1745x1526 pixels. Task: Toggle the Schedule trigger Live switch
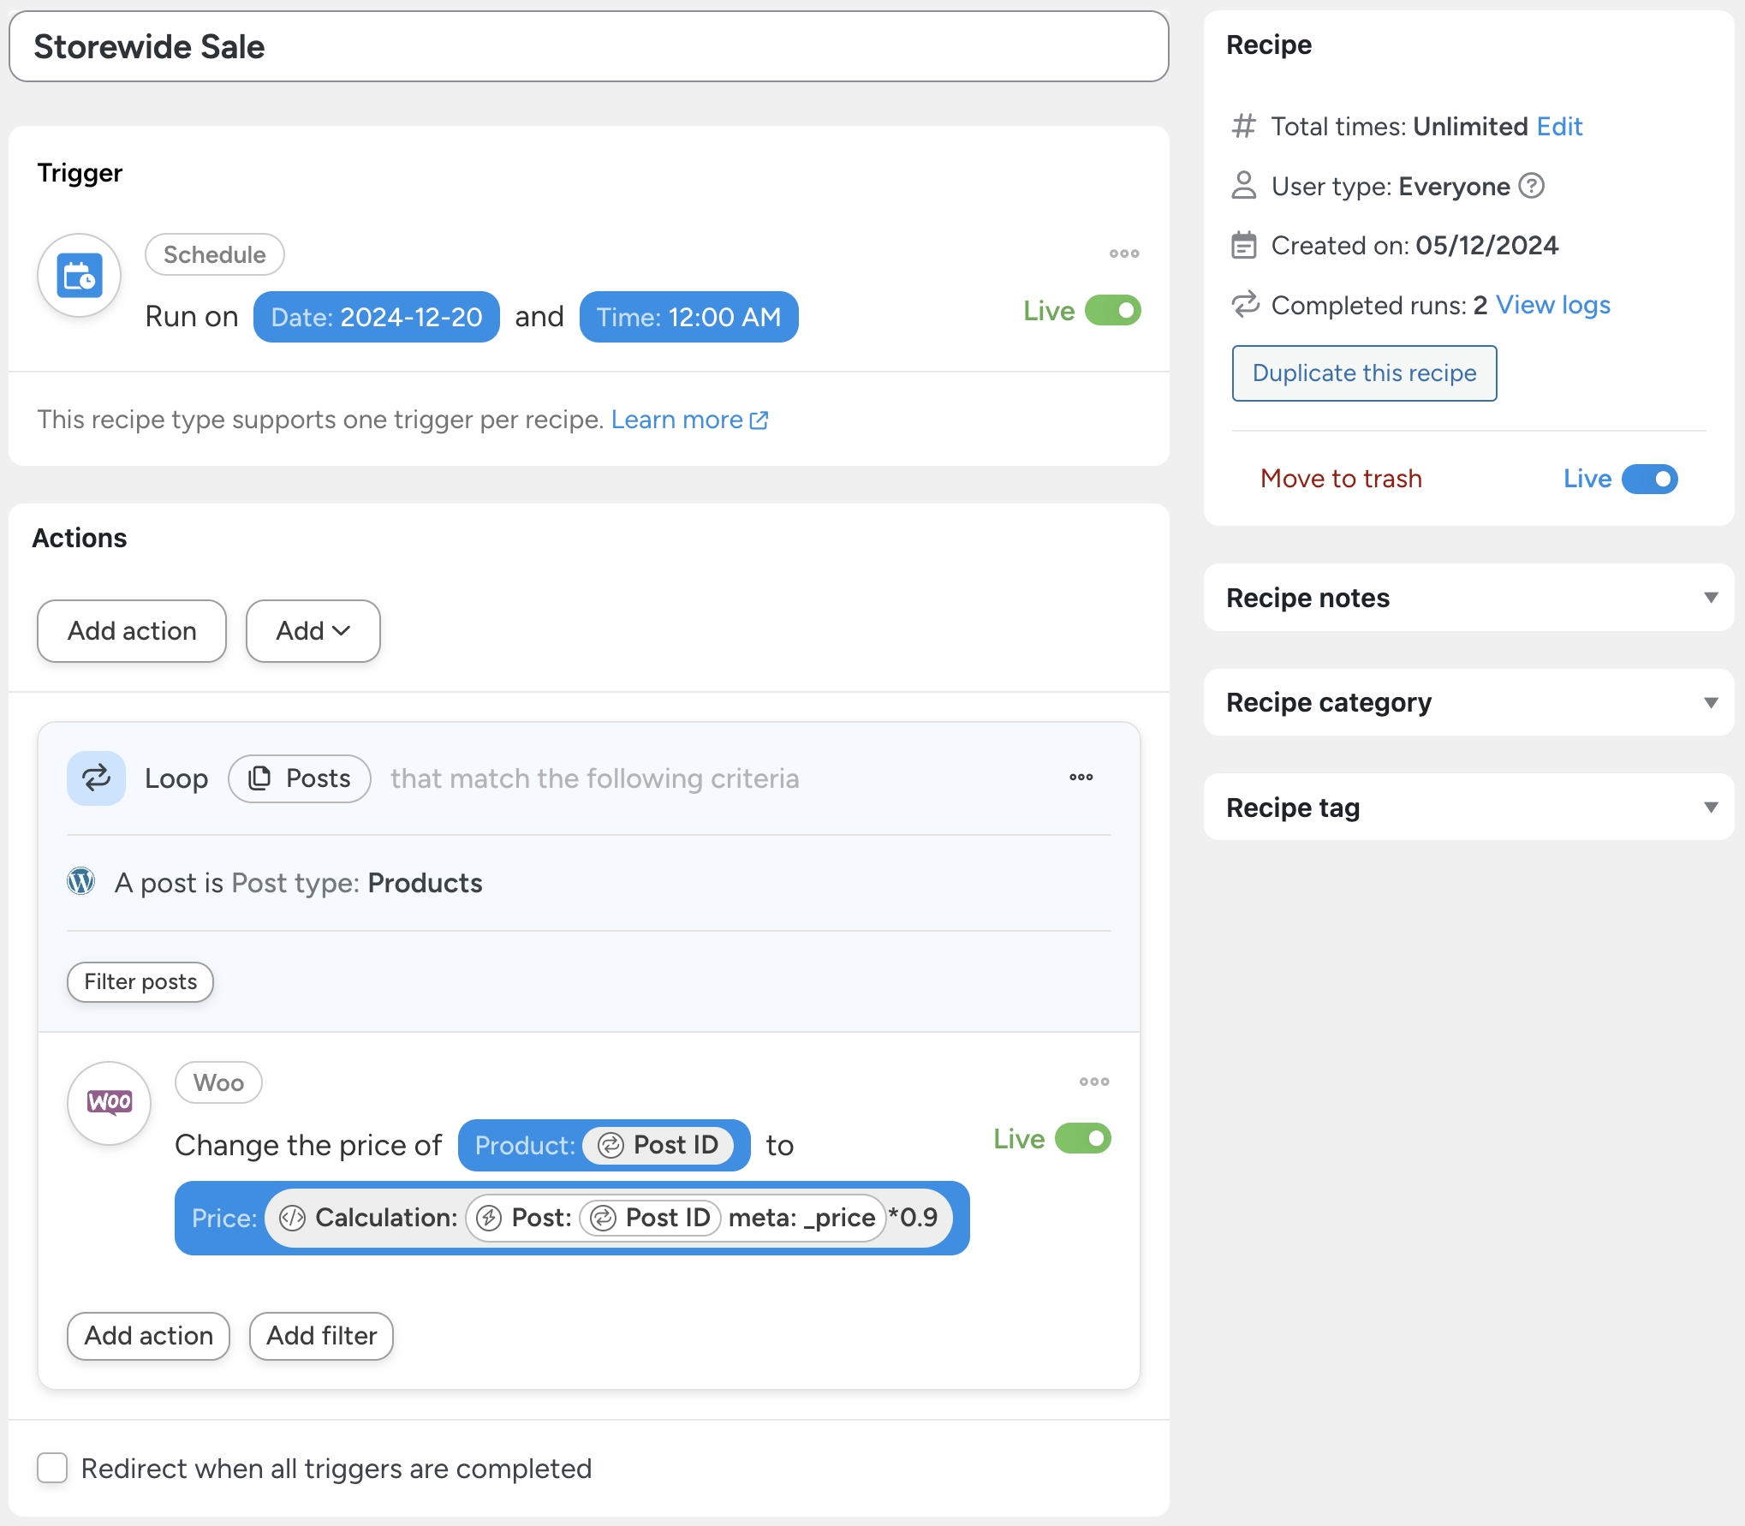click(x=1112, y=310)
